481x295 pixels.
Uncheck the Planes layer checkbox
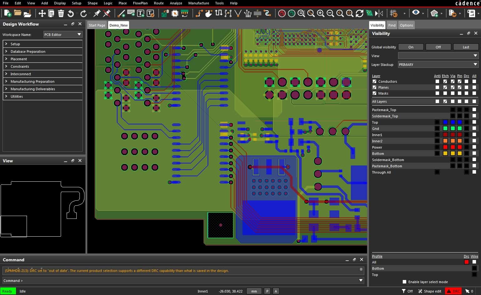click(x=374, y=87)
